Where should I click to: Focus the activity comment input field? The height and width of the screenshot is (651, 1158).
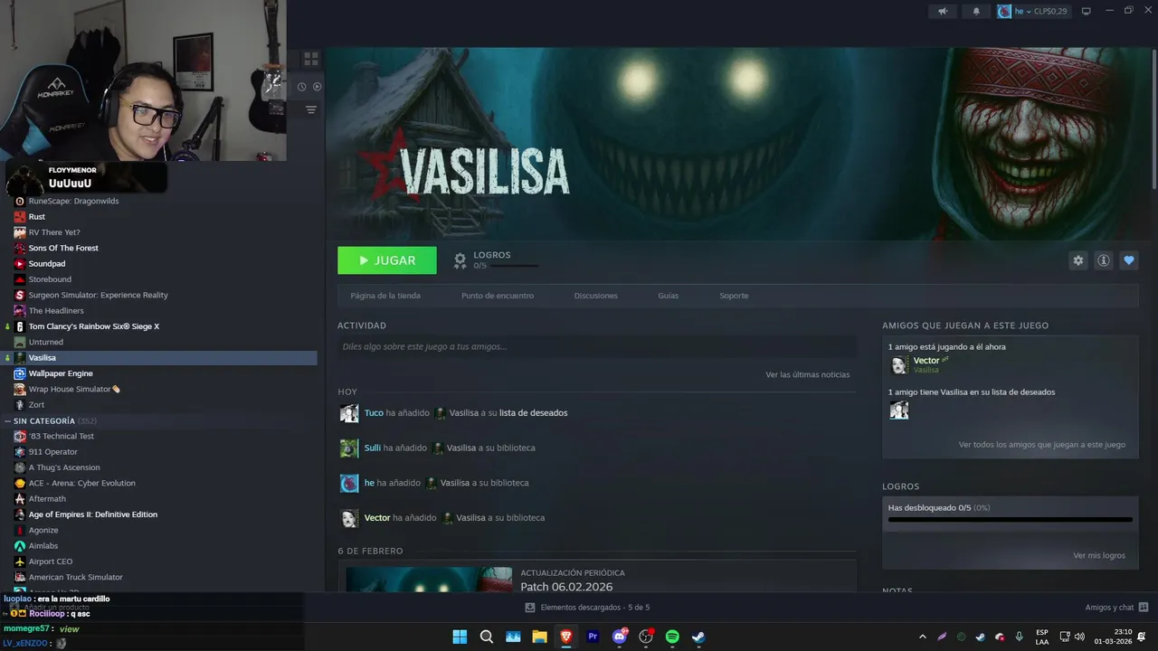click(x=597, y=346)
